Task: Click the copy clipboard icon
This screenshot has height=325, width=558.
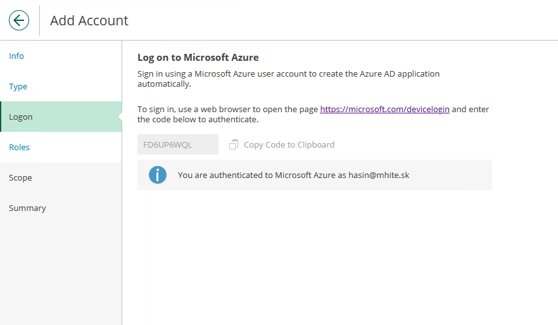Action: 234,144
